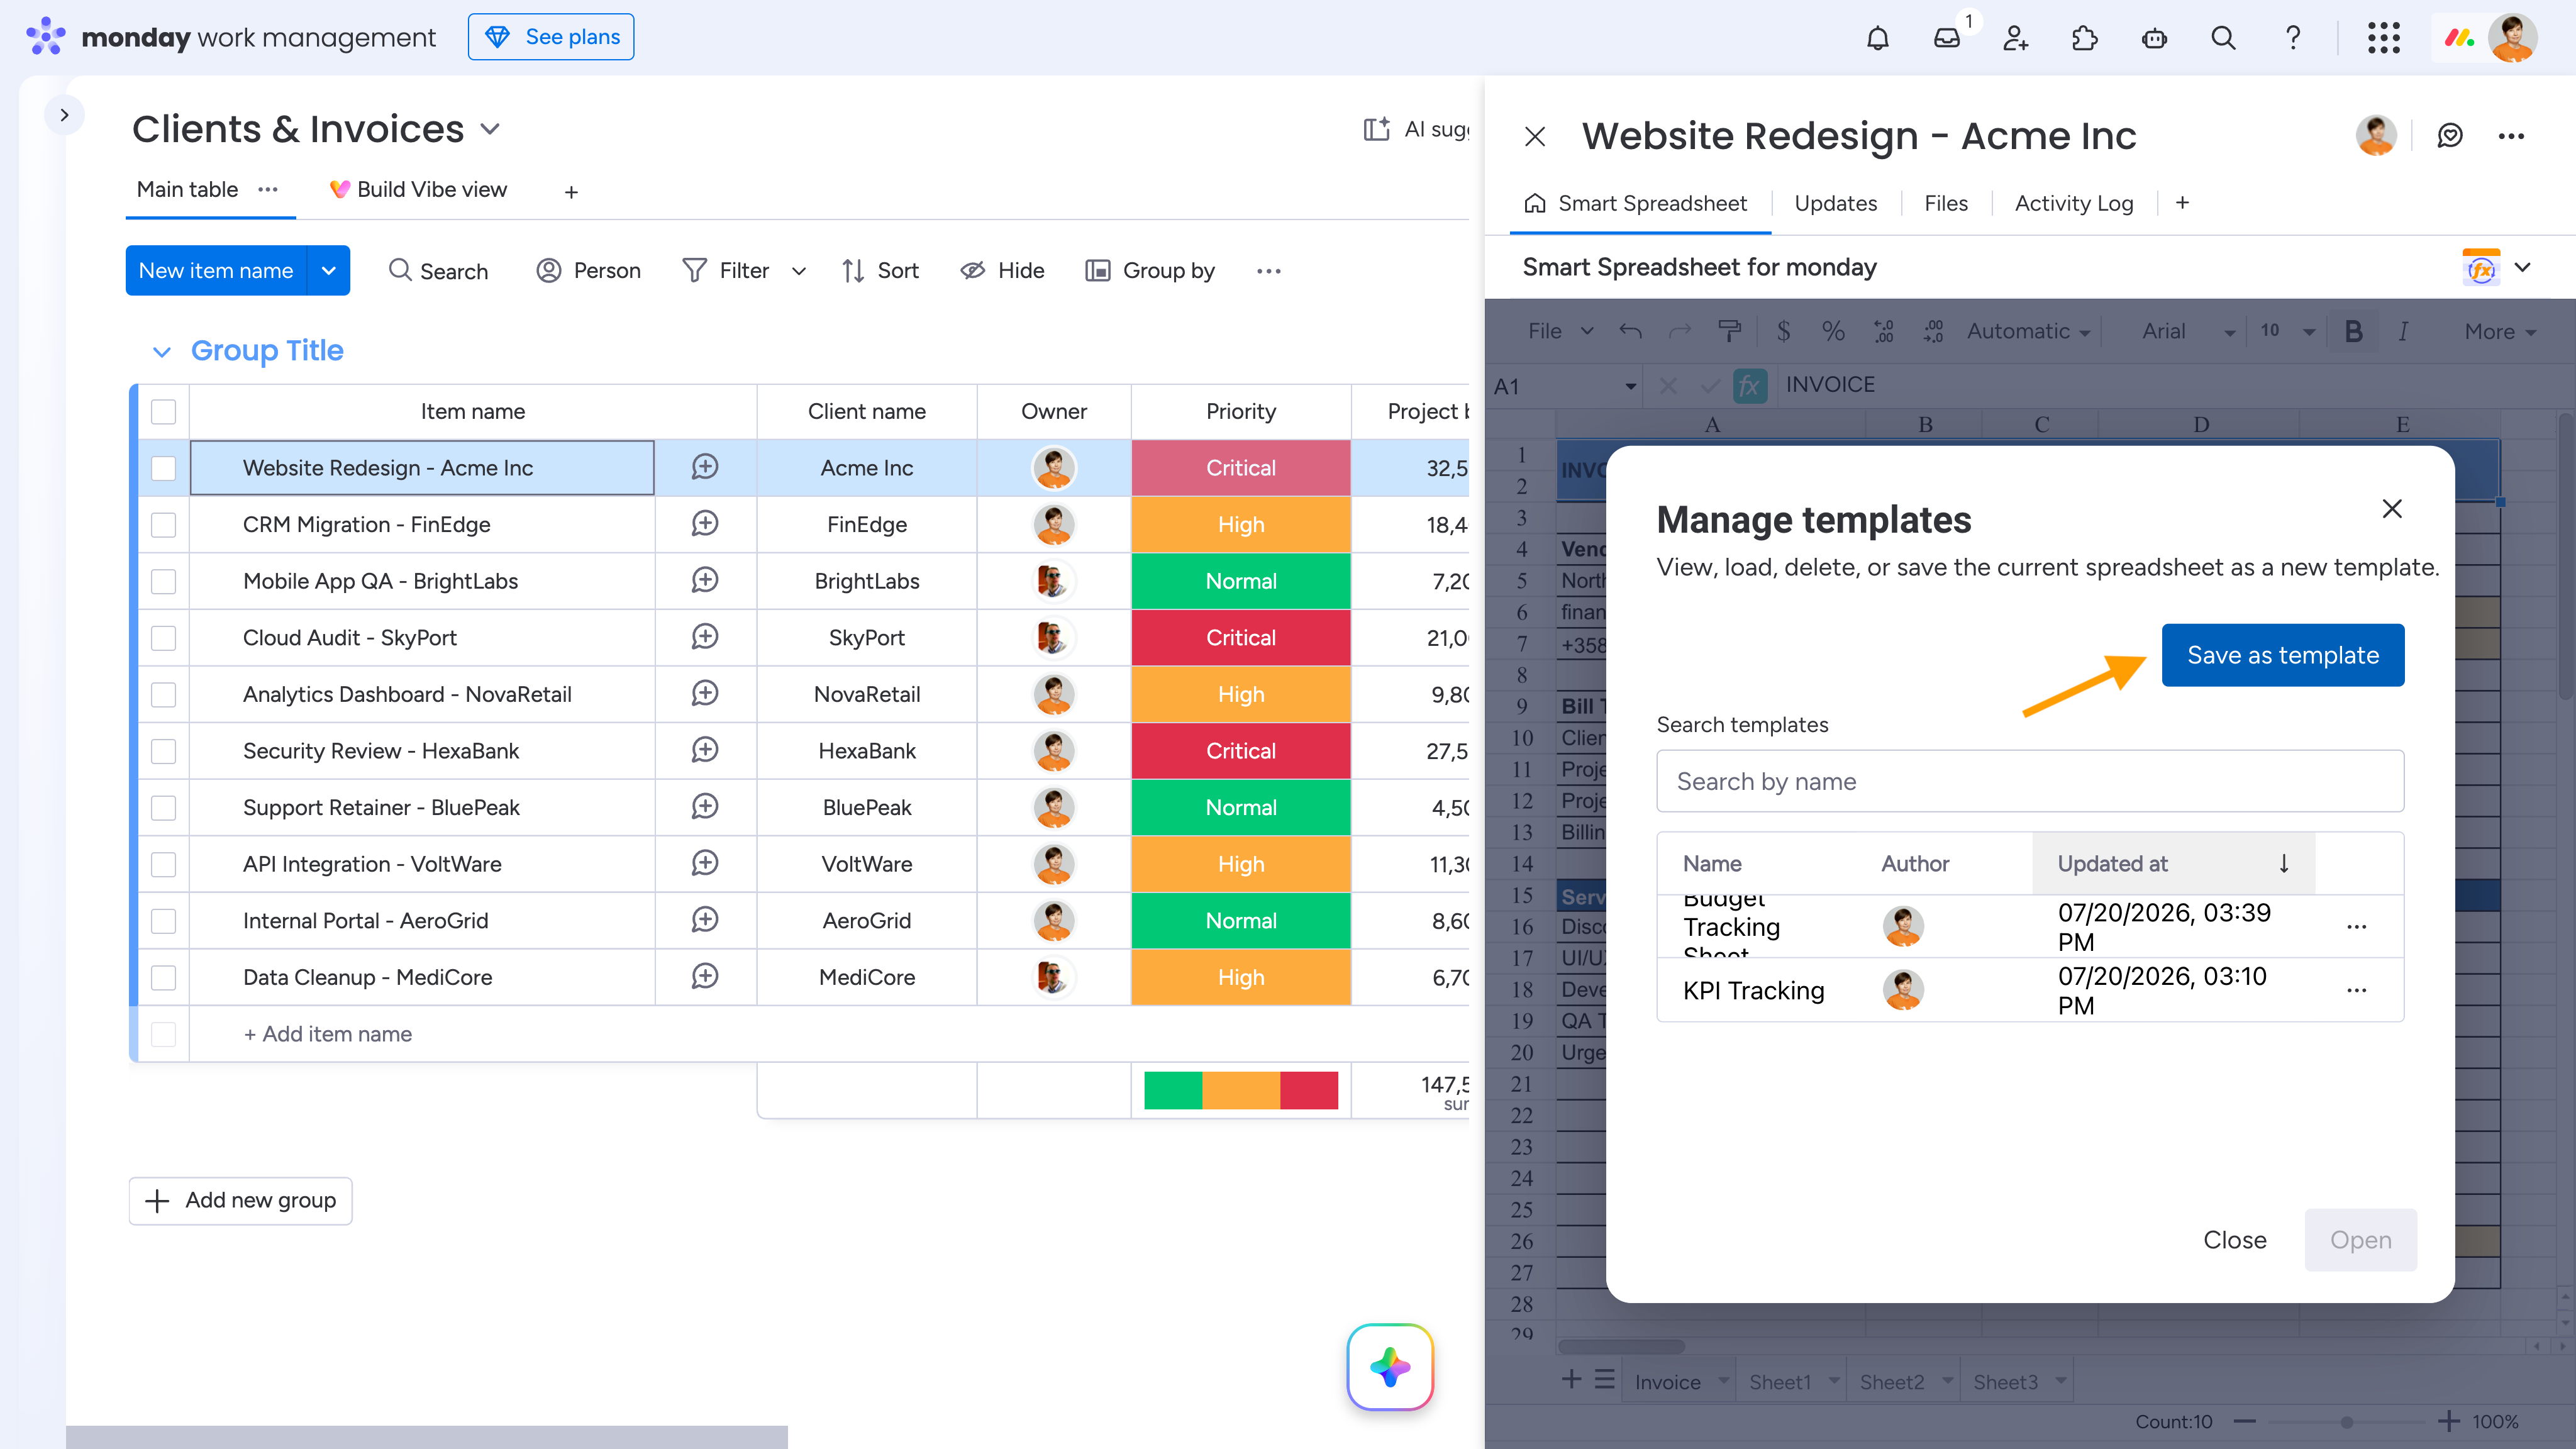Open the Activity Log tab

tap(2074, 203)
